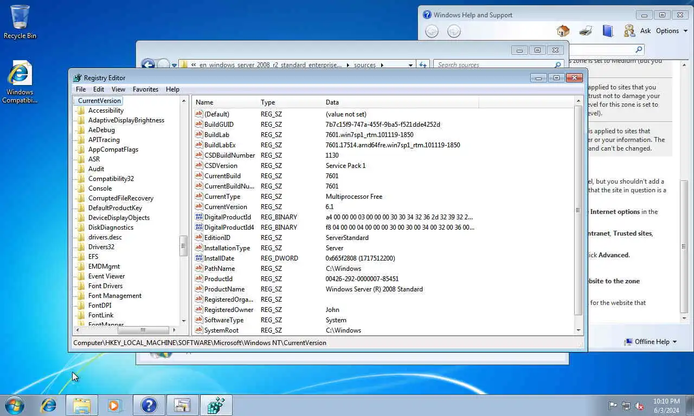Click the taskbar clock and date
This screenshot has height=416, width=694.
(x=666, y=406)
